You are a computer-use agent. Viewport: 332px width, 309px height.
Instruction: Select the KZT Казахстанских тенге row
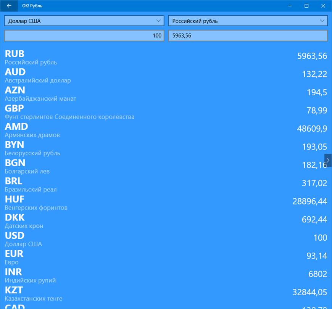tap(166, 294)
